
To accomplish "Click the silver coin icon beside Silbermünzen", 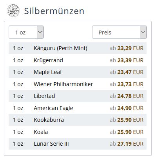I will [13, 11].
